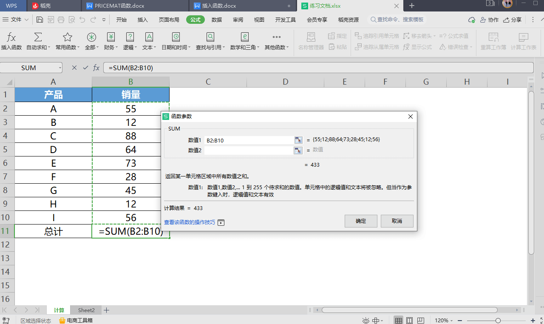Add a new sheet with the plus icon
The width and height of the screenshot is (544, 324).
[x=107, y=310]
